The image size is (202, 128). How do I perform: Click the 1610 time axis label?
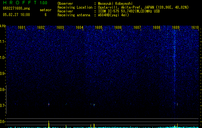point(195,28)
